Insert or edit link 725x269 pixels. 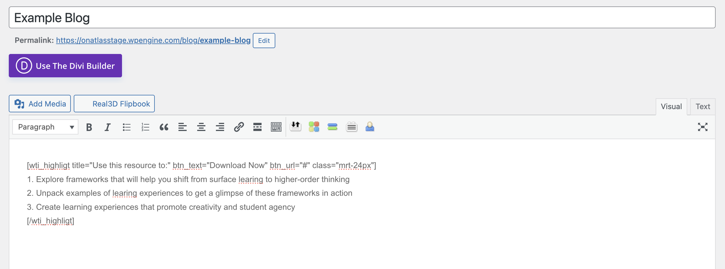click(239, 127)
